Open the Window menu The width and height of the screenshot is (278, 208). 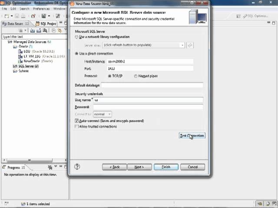[x=60, y=9]
